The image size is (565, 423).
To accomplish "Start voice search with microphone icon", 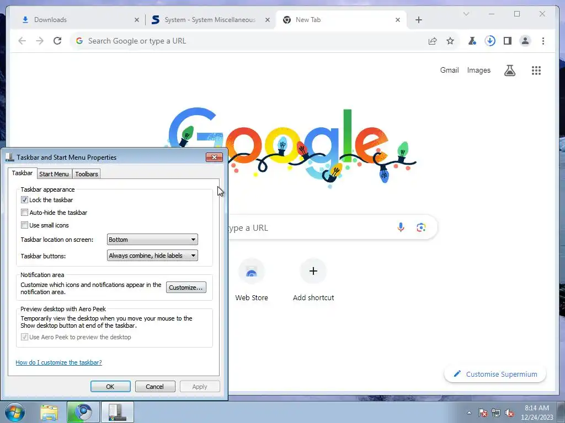I will pyautogui.click(x=401, y=227).
